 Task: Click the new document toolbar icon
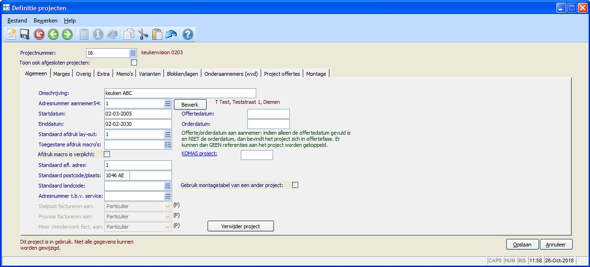tap(11, 34)
